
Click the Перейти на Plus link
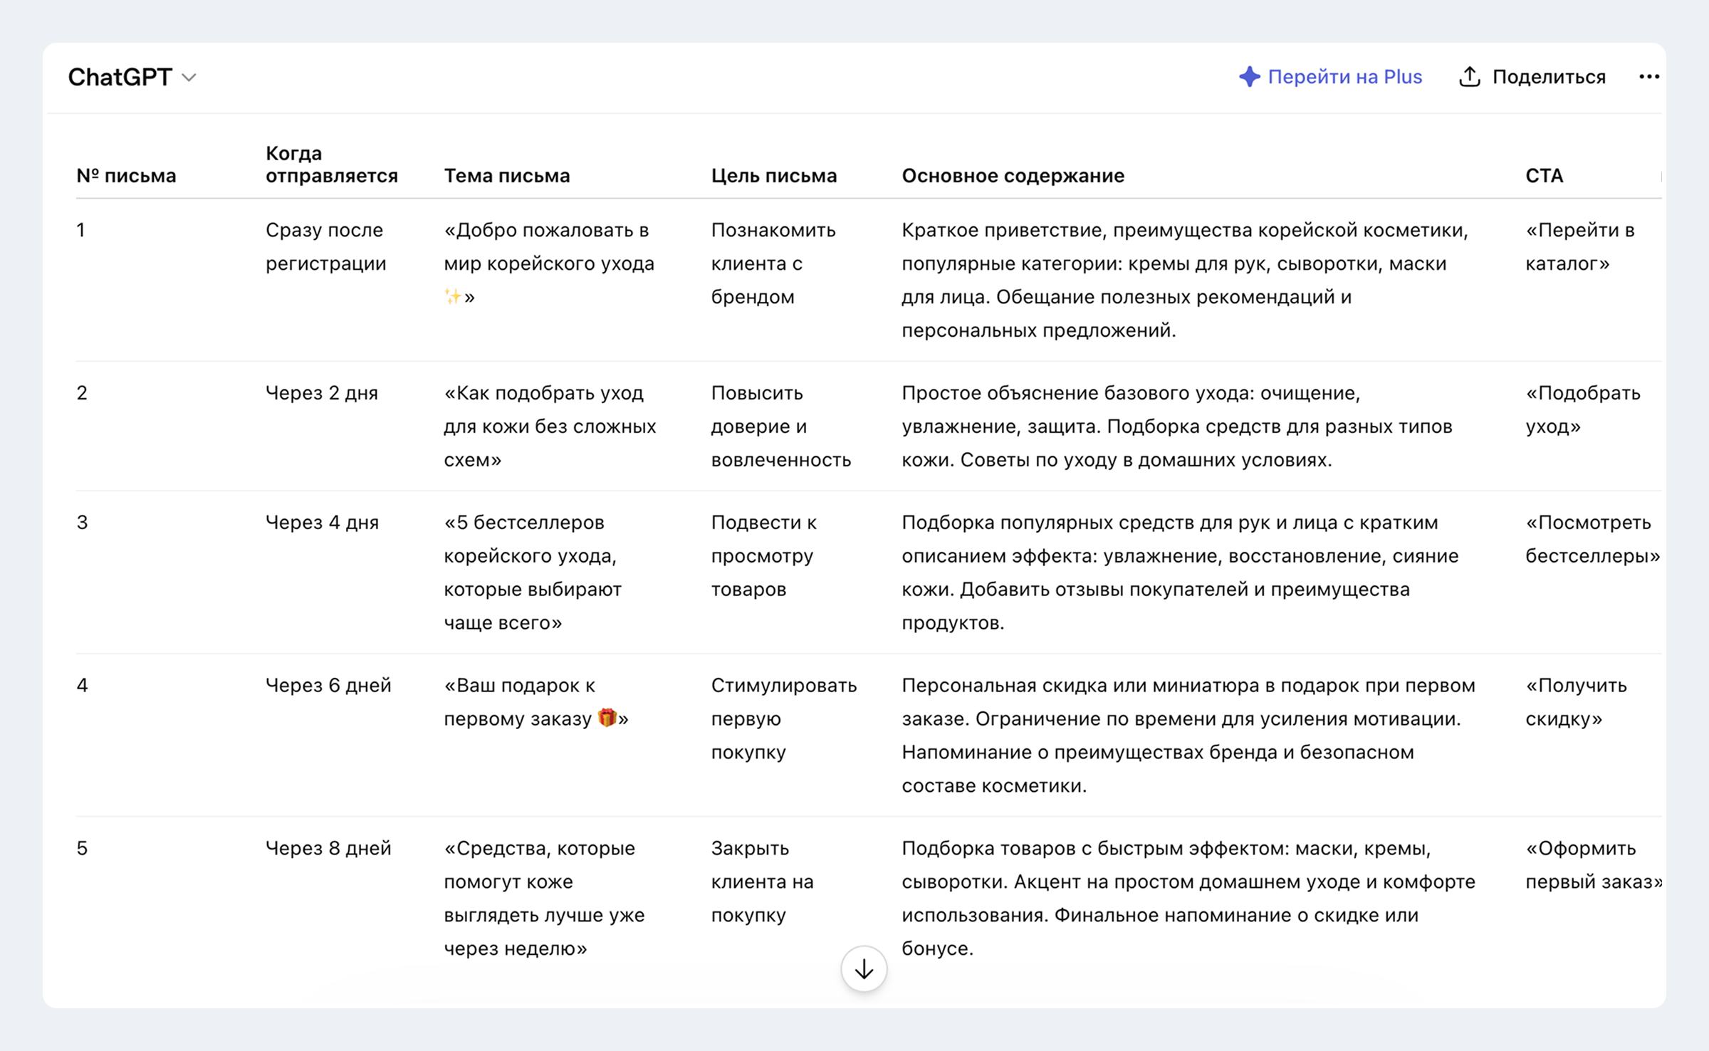coord(1330,76)
